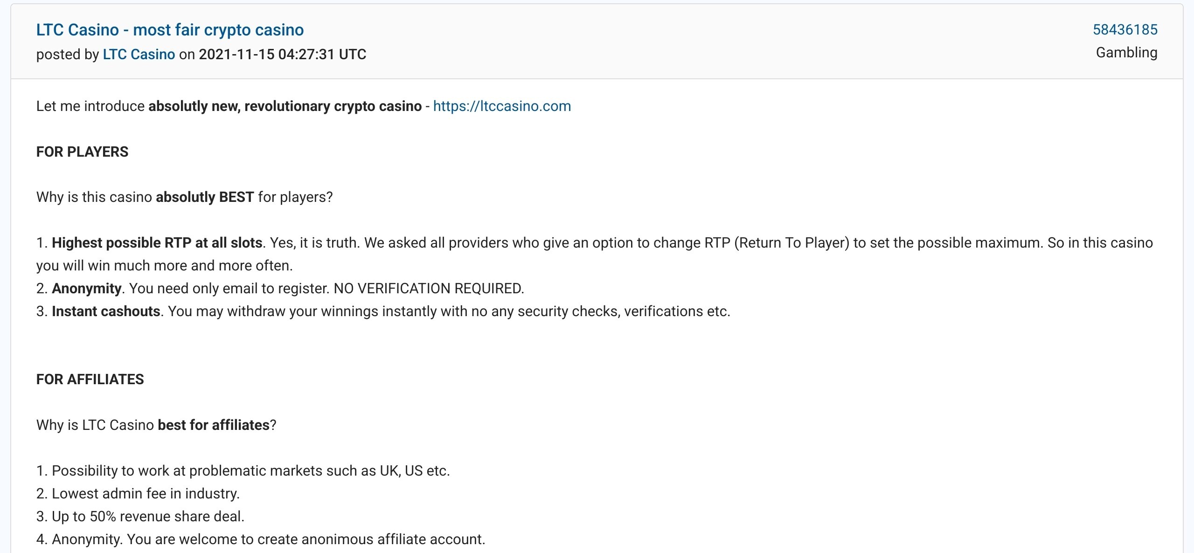The width and height of the screenshot is (1194, 553).
Task: Click the post timestamp 2021-11-15 04:27:31 UTC
Action: coord(283,54)
